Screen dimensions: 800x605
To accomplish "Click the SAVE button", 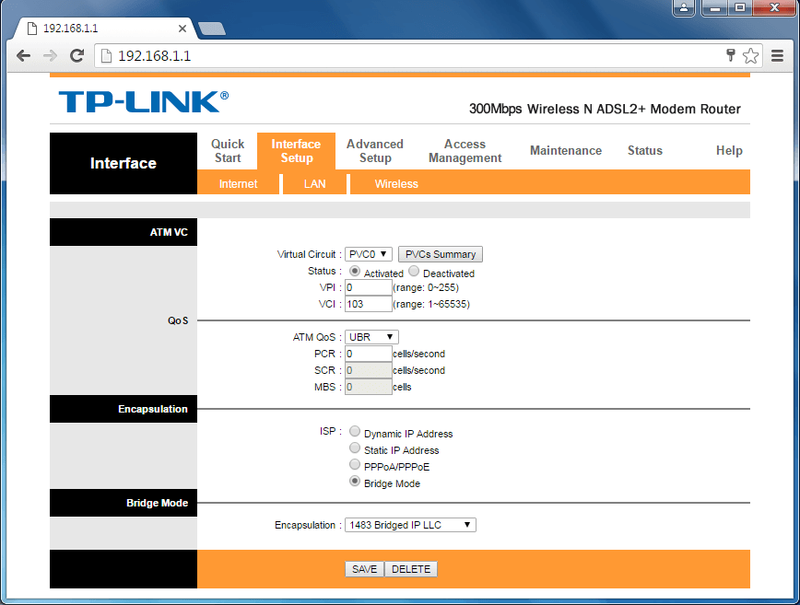I will tap(364, 569).
